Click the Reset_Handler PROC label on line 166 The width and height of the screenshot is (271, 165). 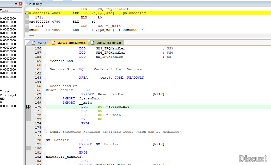(68, 90)
